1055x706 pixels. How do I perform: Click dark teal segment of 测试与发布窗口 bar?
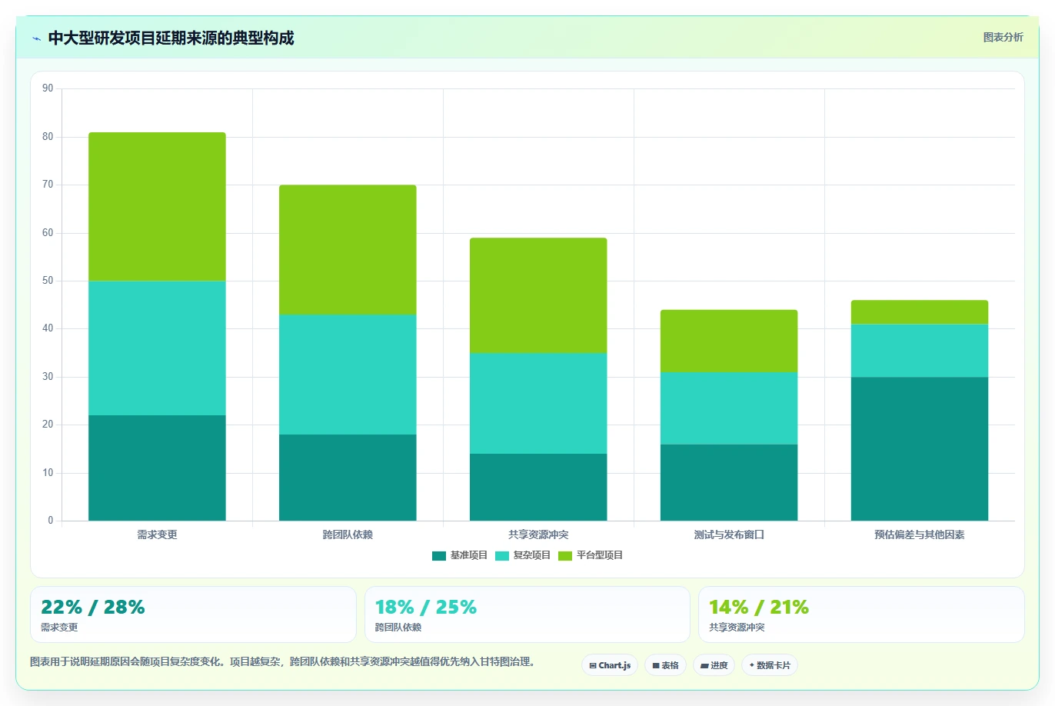point(729,483)
